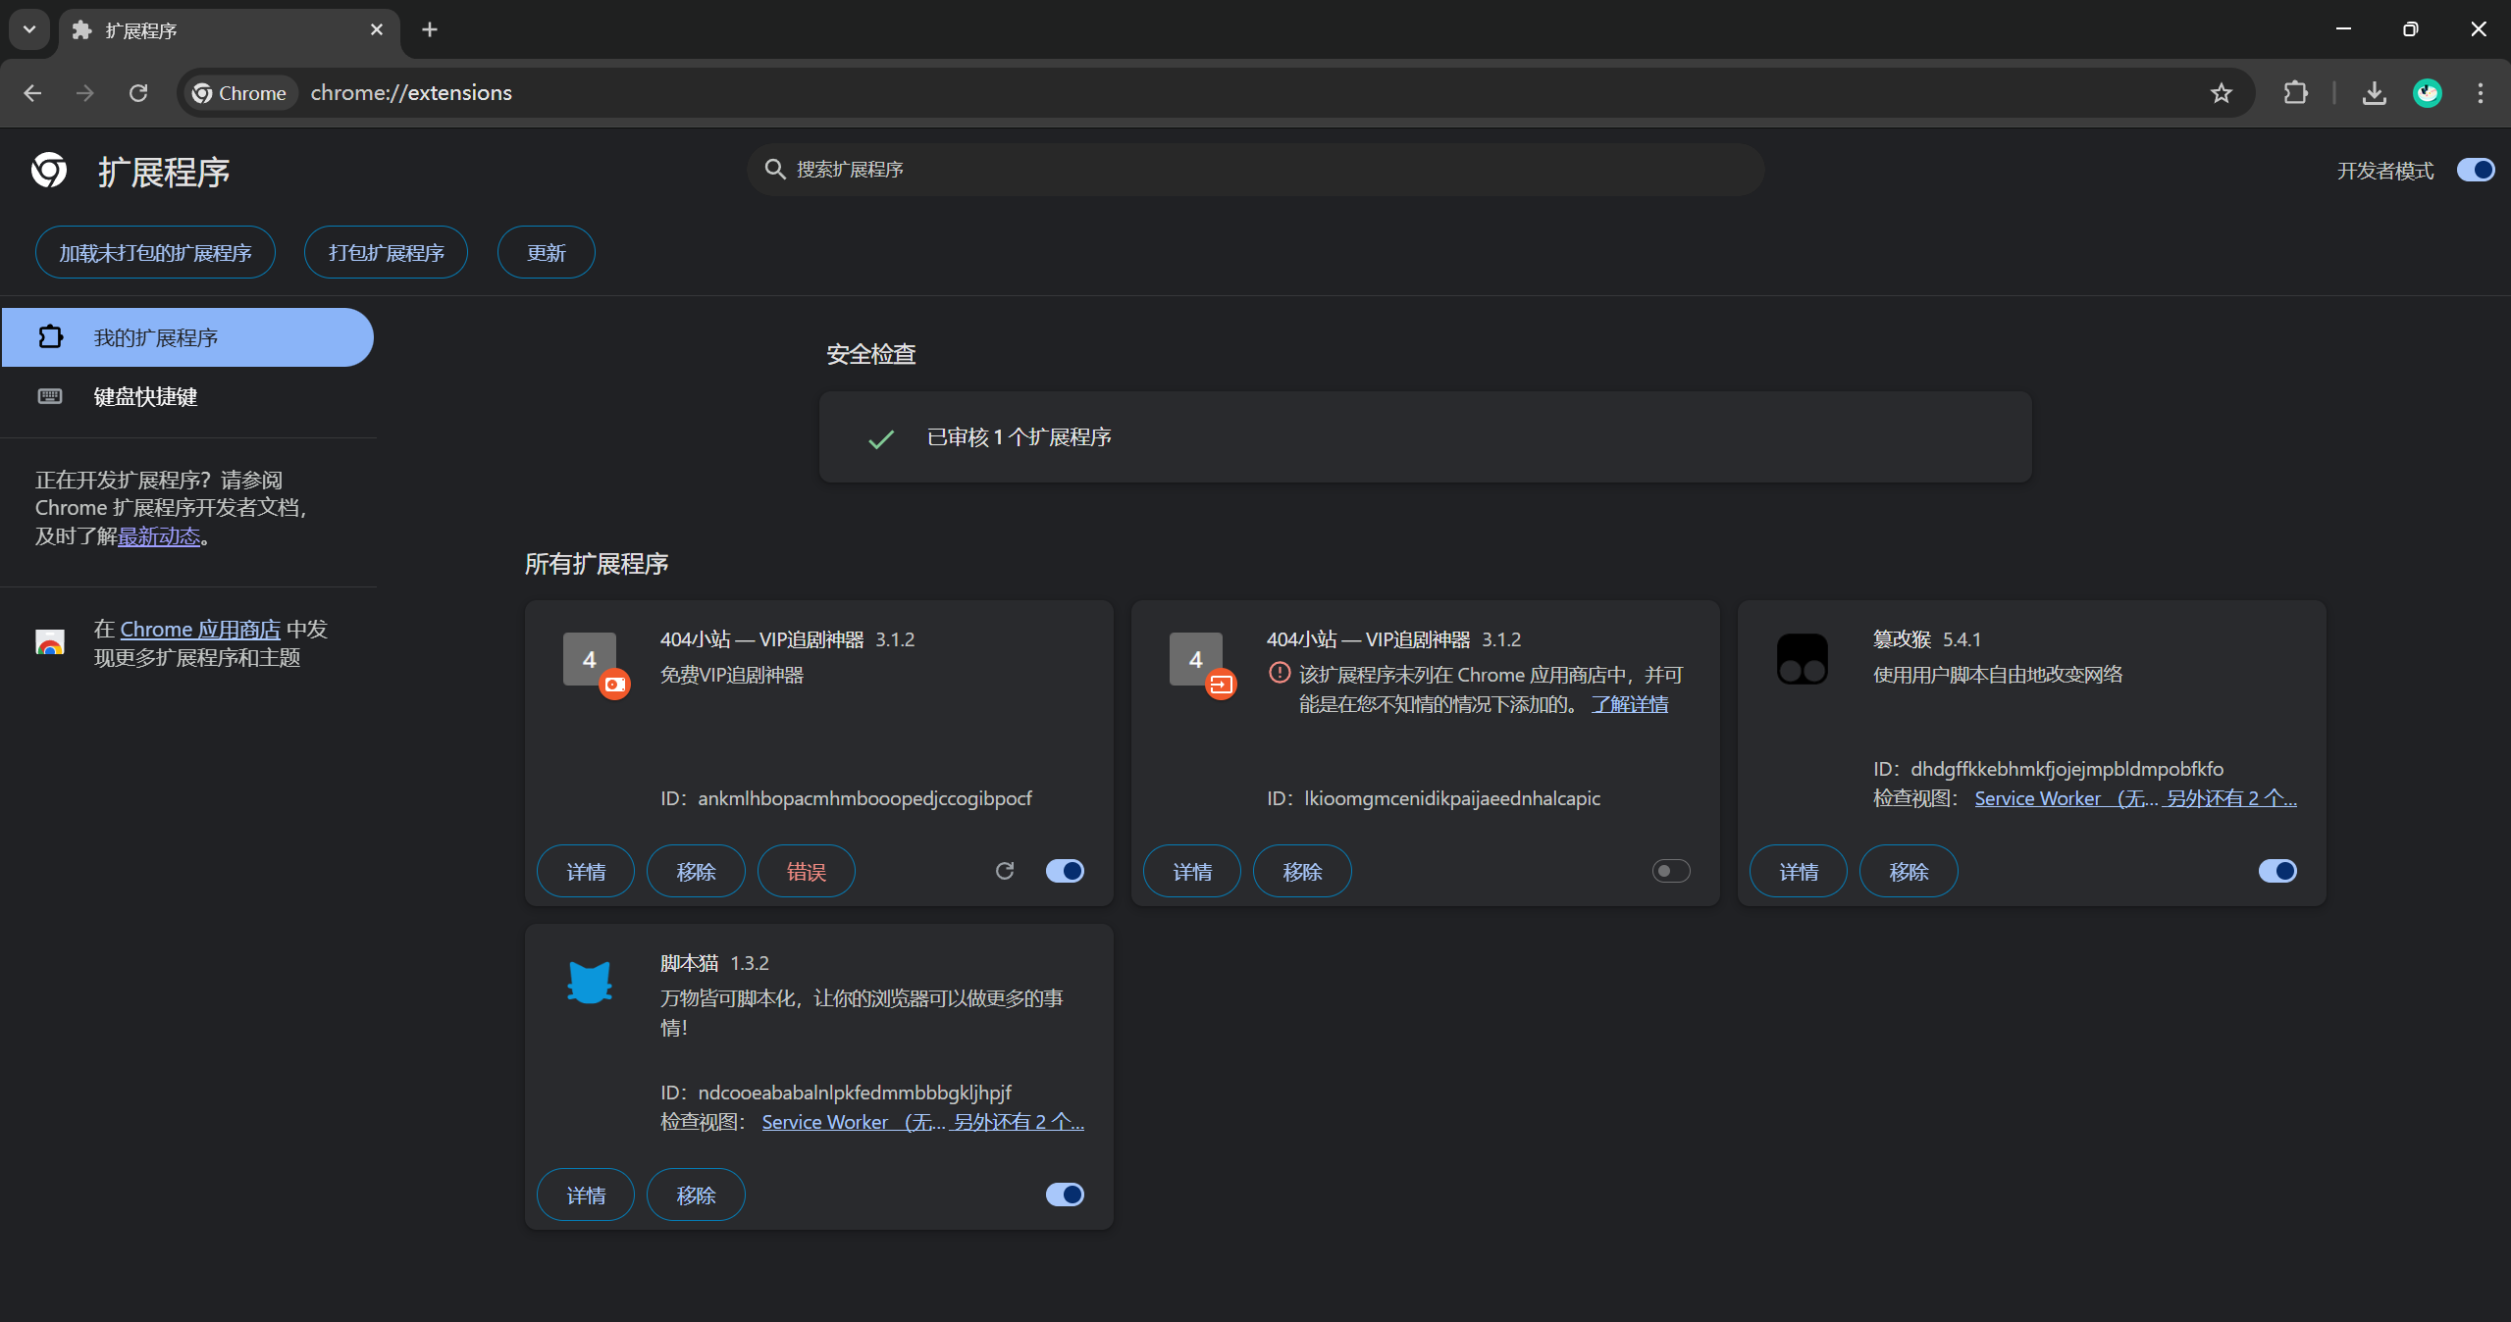Select 键盘快捷键 in the sidebar
The image size is (2511, 1322).
tap(145, 396)
